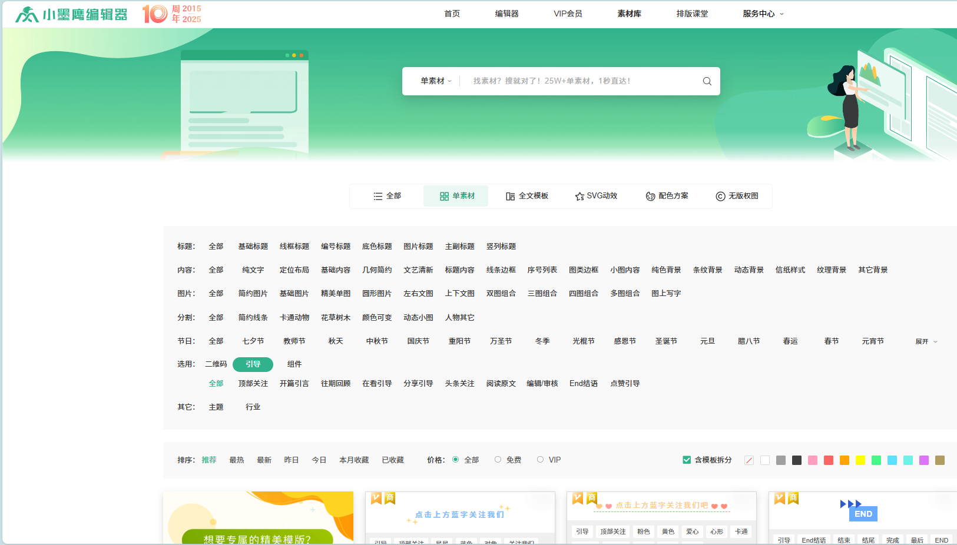Open the 单素材 search category dropdown
957x545 pixels.
click(x=434, y=81)
